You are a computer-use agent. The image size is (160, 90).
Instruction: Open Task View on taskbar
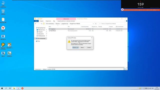click(10, 88)
